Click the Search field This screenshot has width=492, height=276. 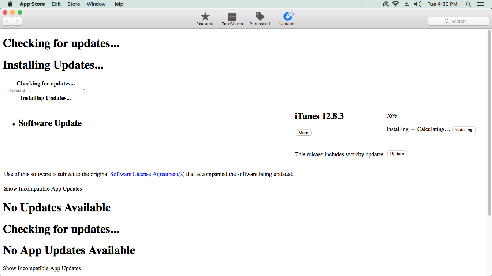point(459,21)
